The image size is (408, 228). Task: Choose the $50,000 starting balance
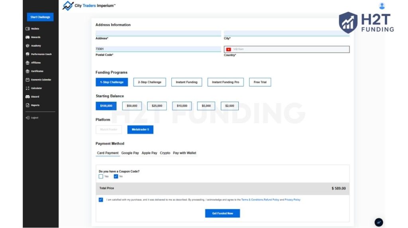tap(132, 106)
